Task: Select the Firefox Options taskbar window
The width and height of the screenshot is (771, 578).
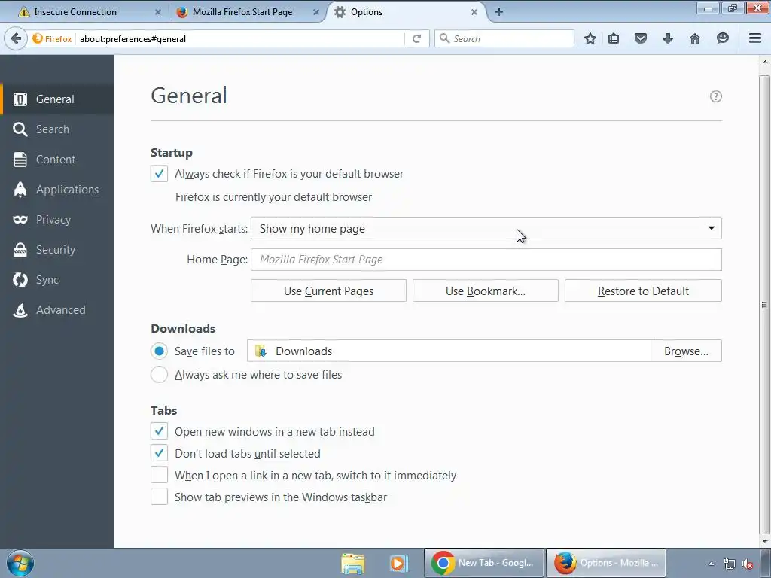Action: (606, 563)
